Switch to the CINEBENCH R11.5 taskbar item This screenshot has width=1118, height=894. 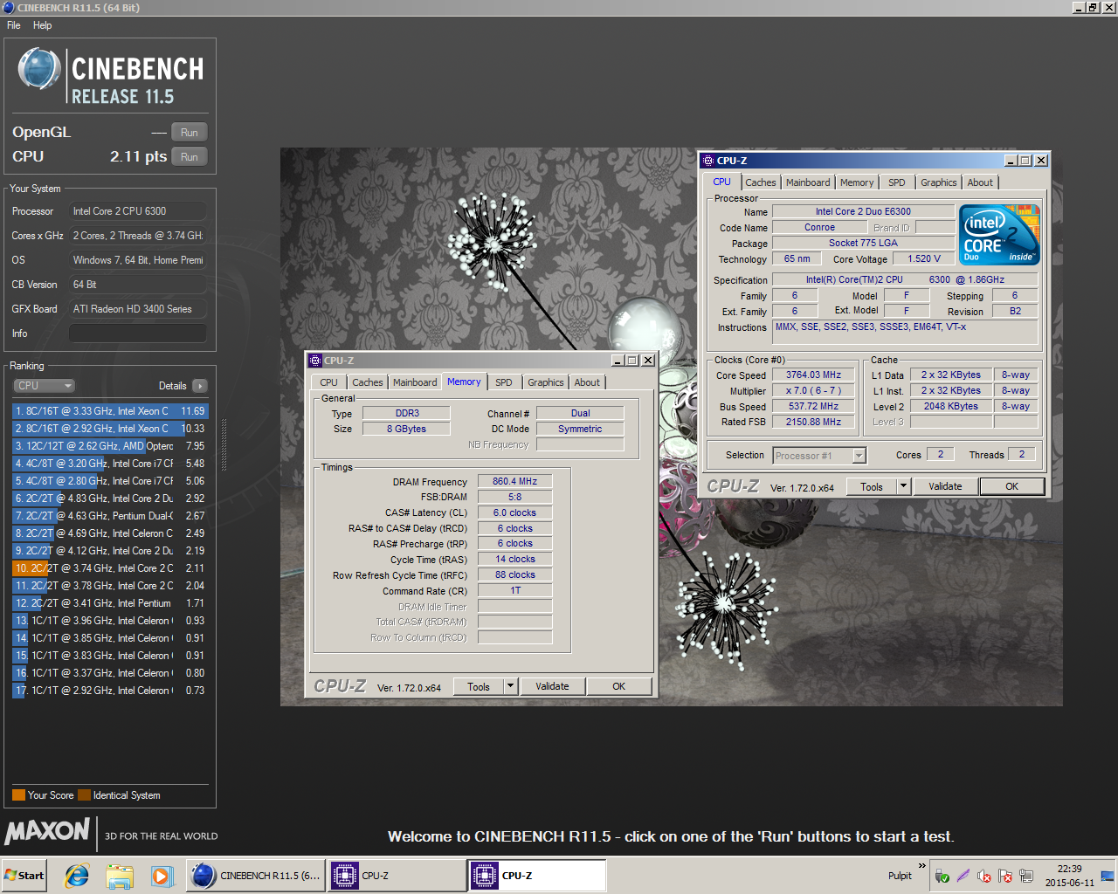(x=256, y=876)
